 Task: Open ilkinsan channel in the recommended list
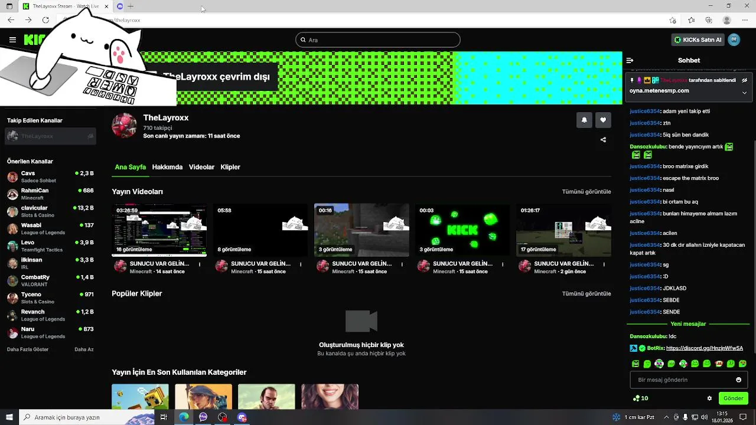pyautogui.click(x=50, y=263)
